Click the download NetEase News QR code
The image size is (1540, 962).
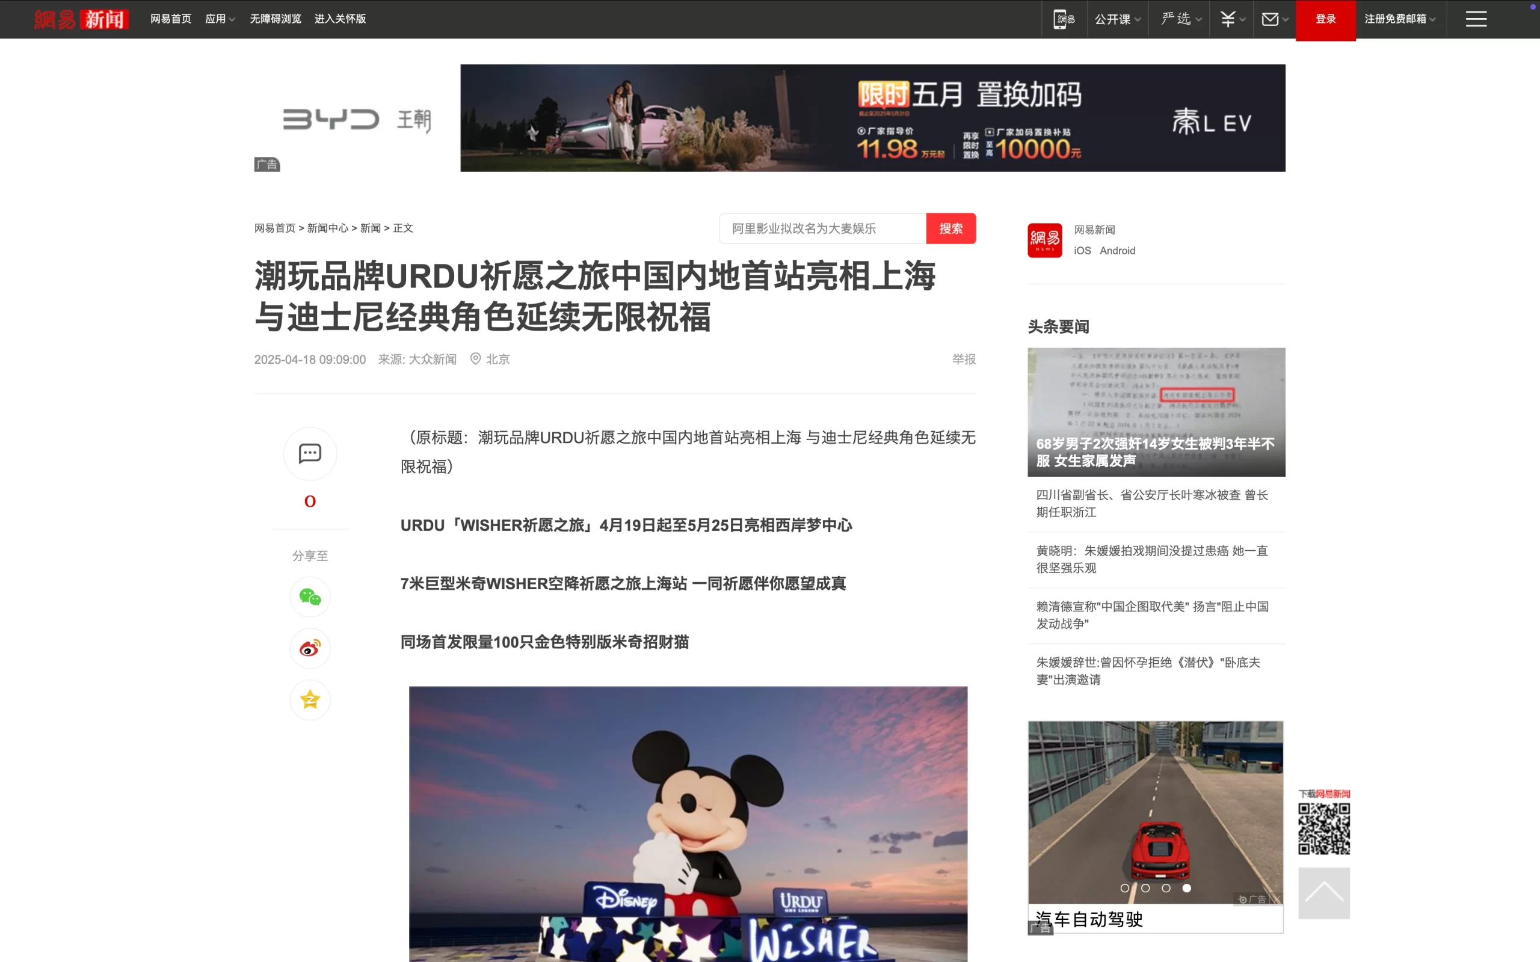coord(1323,829)
